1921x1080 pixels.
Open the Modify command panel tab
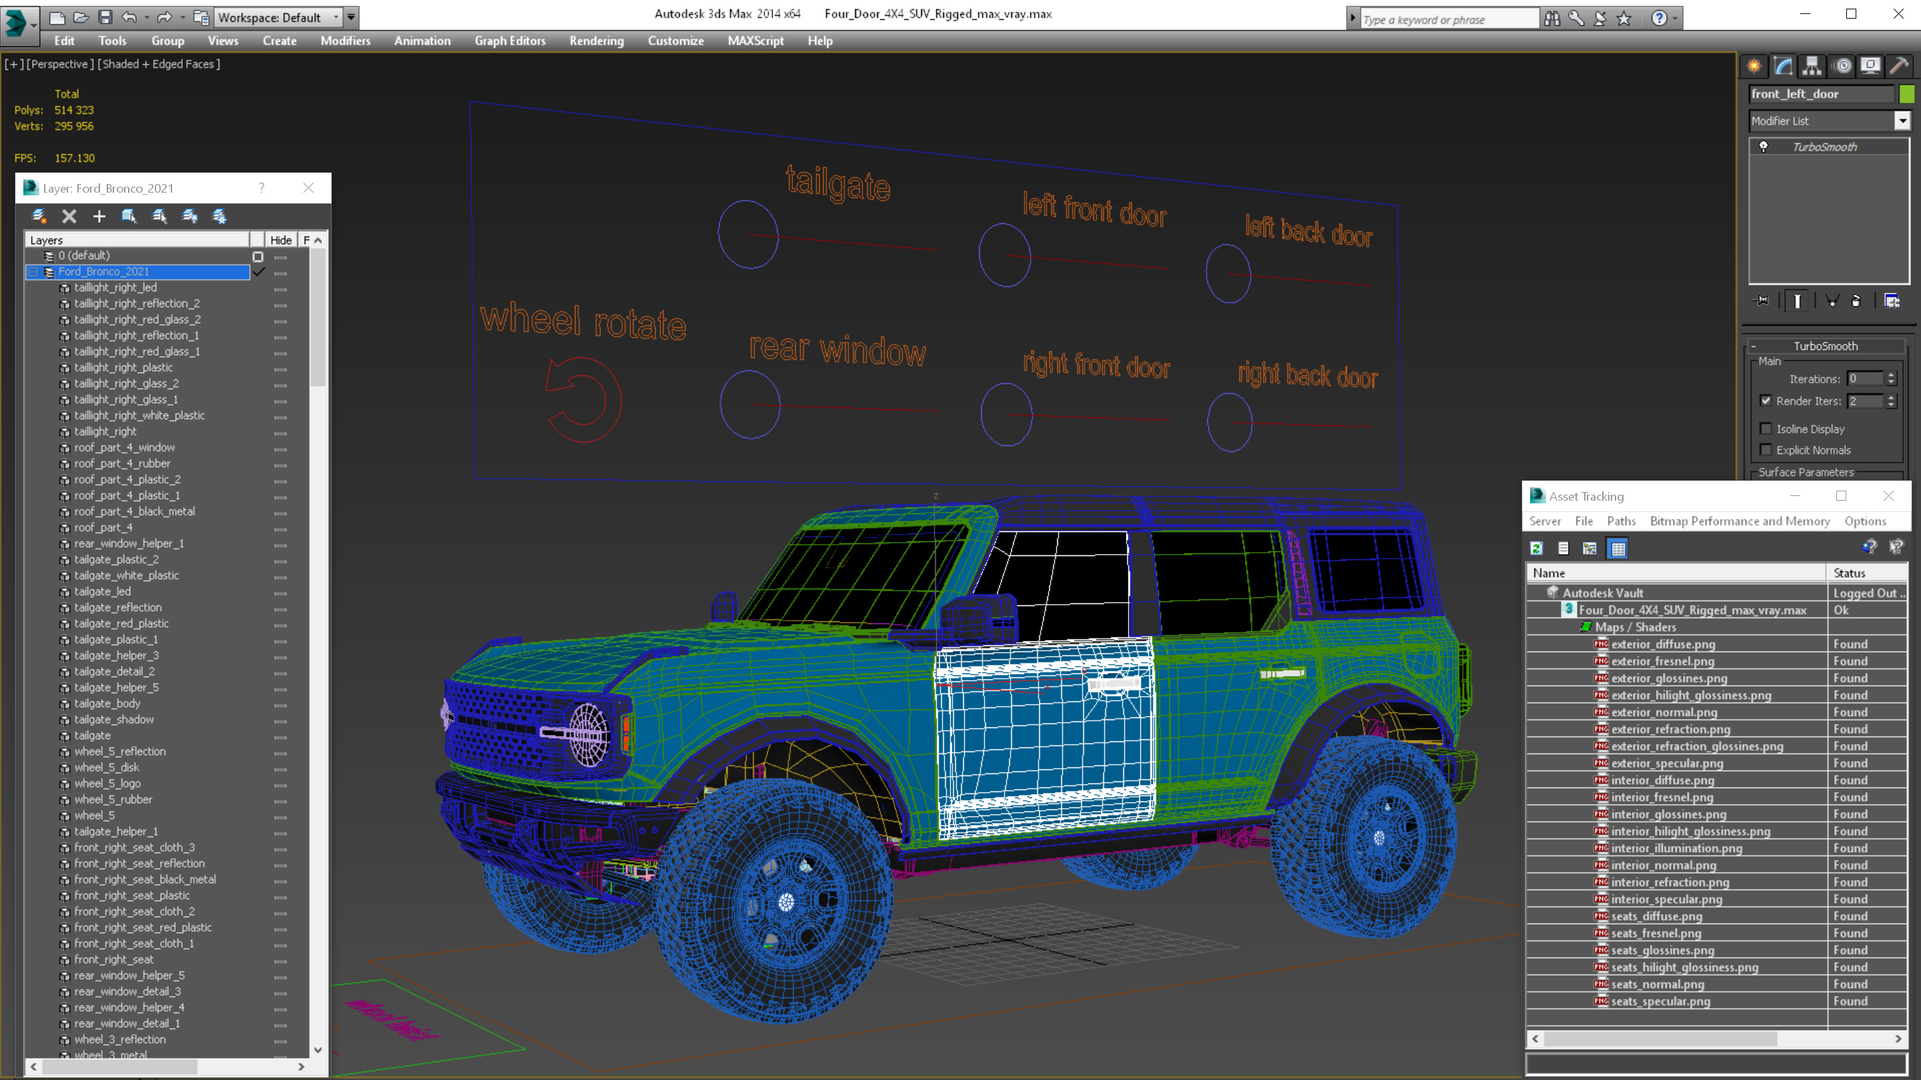1783,67
